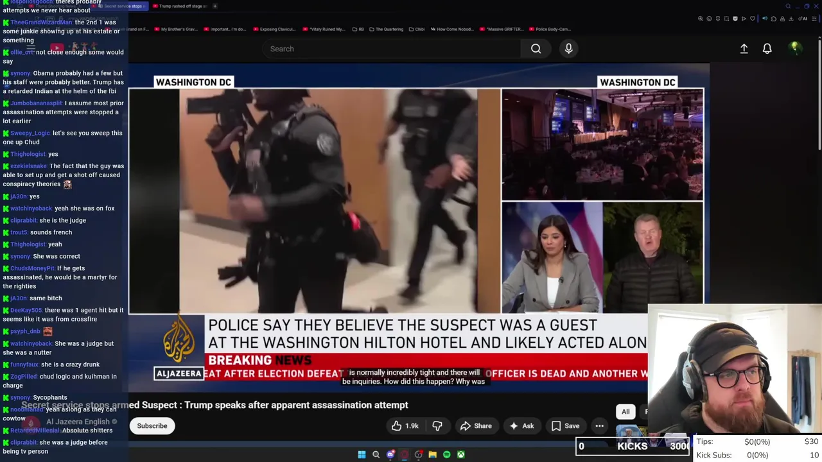Screen dimensions: 822x462
Task: Click the send/flow arrow icon in browser toolbar
Action: [x=744, y=19]
